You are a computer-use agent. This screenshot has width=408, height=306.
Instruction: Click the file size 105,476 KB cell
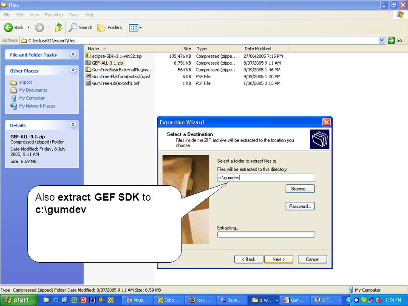click(180, 56)
